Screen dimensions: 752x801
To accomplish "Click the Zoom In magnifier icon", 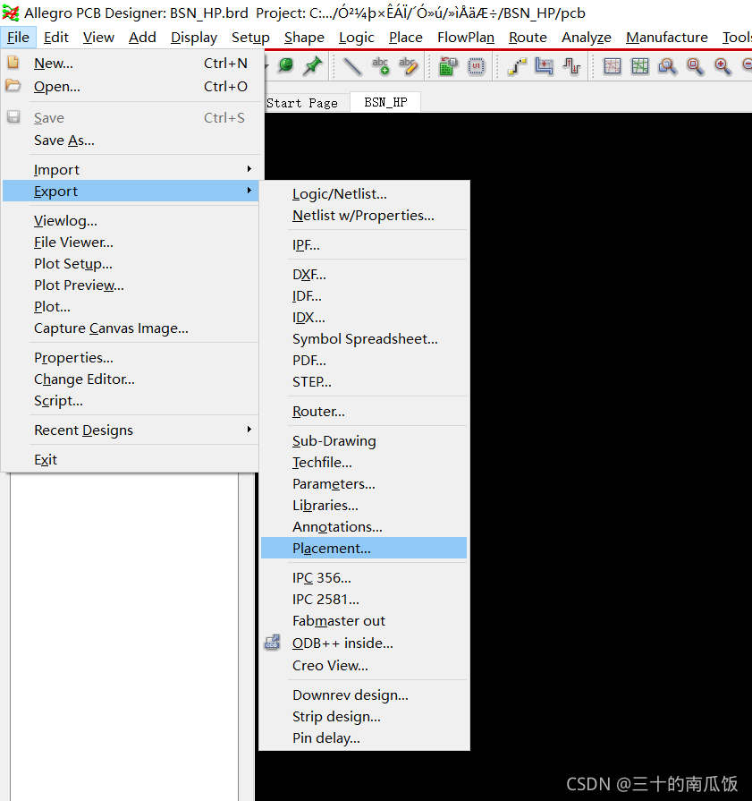I will (x=722, y=66).
